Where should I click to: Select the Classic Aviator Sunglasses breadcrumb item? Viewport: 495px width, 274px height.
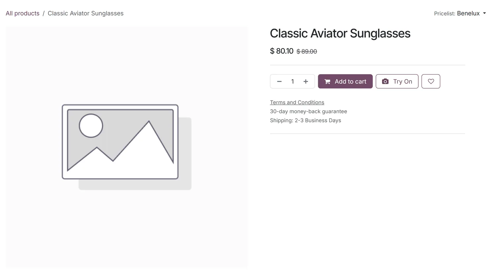86,13
